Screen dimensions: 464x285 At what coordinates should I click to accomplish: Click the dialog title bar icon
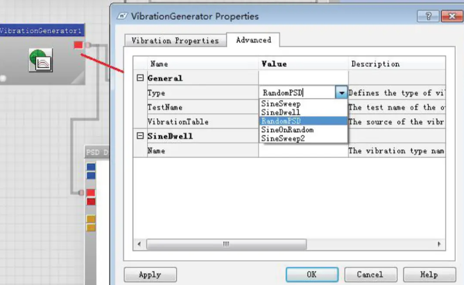pos(123,16)
